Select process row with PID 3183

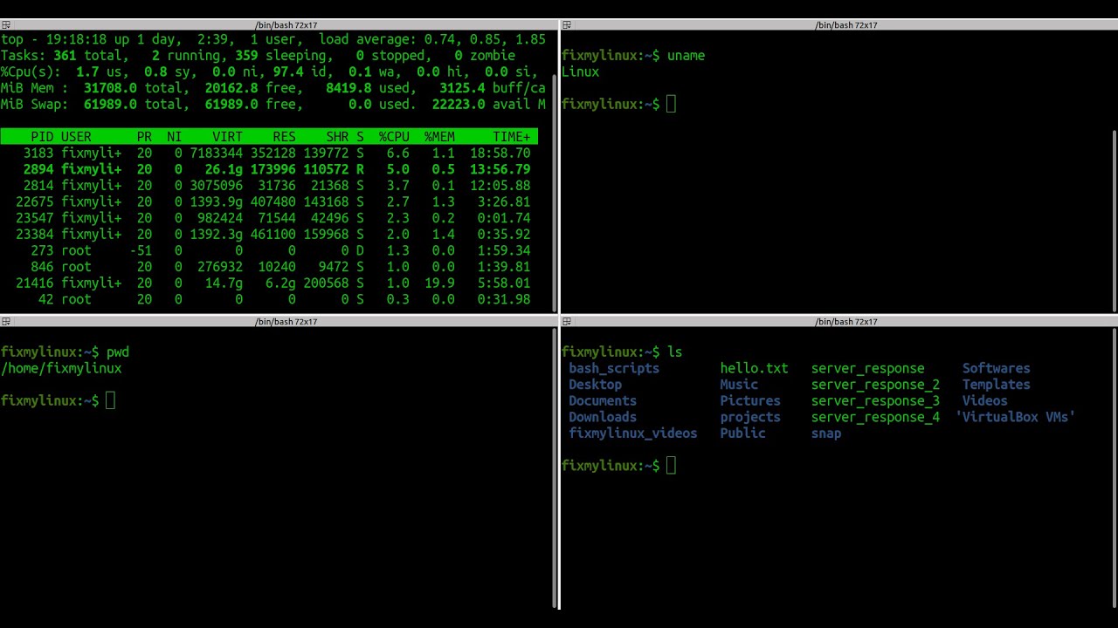269,154
